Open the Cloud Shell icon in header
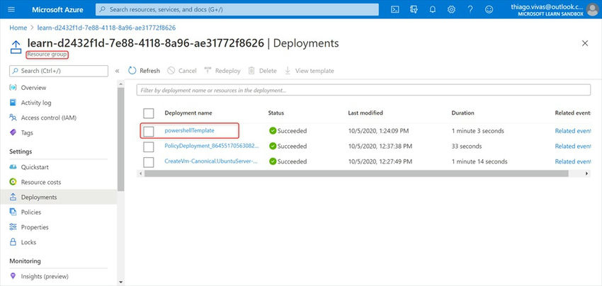 point(395,9)
